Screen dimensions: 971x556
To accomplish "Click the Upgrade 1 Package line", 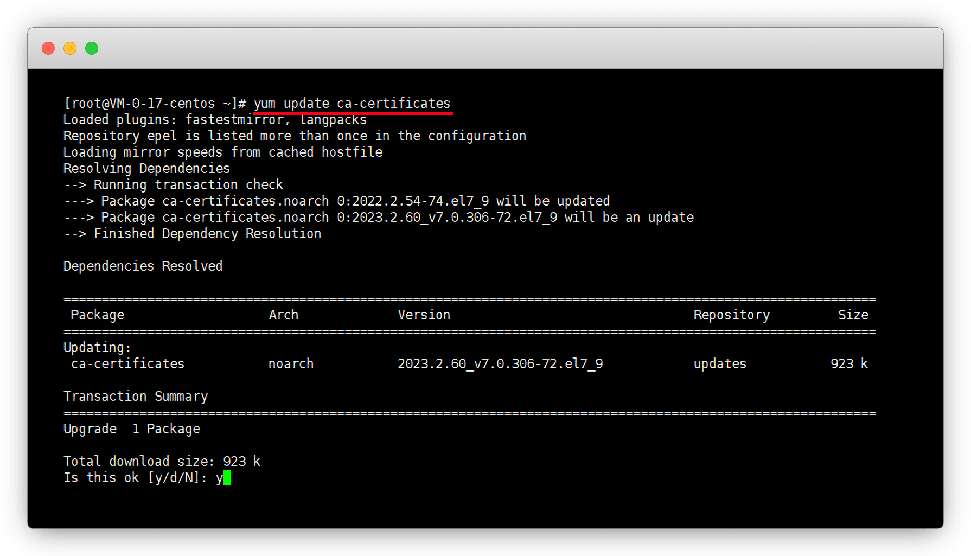I will [x=132, y=429].
